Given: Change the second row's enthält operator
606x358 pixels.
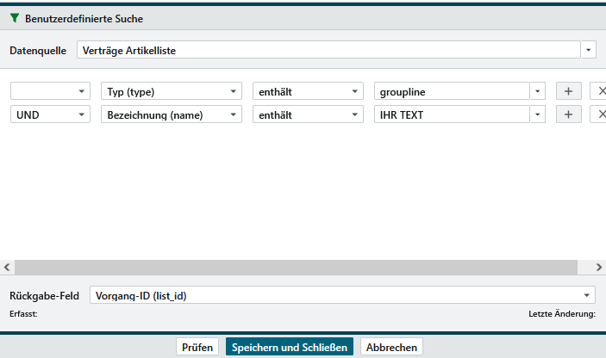Looking at the screenshot, I should coord(356,114).
